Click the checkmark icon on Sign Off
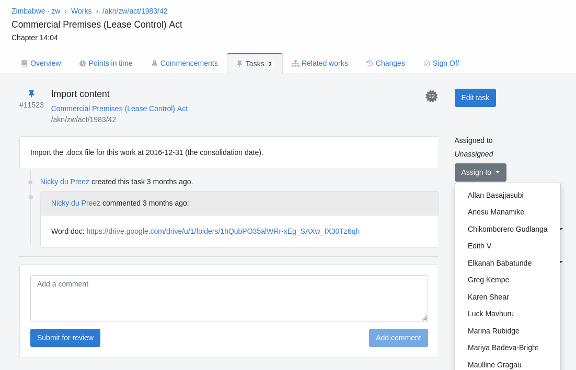This screenshot has width=576, height=370. point(427,64)
